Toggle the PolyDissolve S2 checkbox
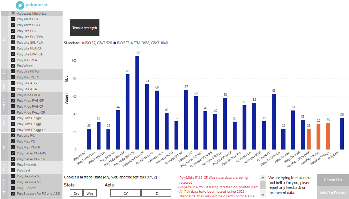The width and height of the screenshot is (349, 199). coord(13,182)
